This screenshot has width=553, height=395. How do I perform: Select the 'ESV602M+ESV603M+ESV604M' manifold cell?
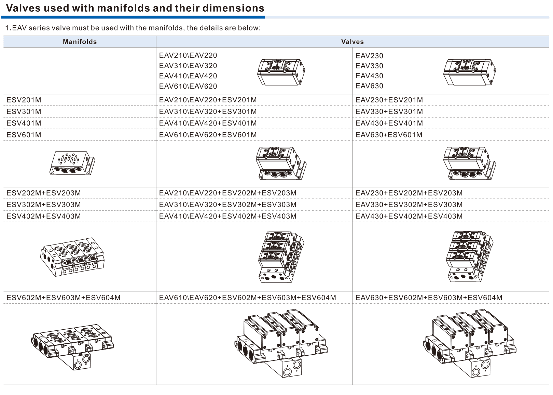(80, 298)
